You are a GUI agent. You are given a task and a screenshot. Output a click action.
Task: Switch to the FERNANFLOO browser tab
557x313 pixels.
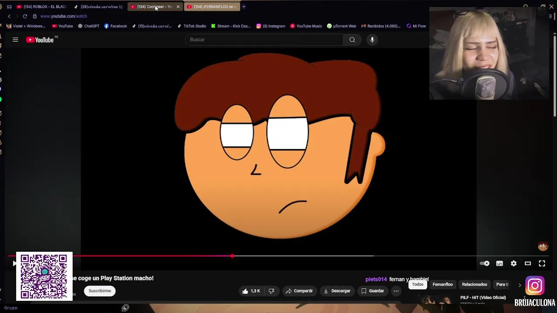click(212, 7)
